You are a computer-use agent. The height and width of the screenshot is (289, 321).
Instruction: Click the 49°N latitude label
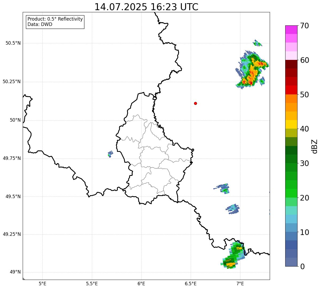coord(15,272)
